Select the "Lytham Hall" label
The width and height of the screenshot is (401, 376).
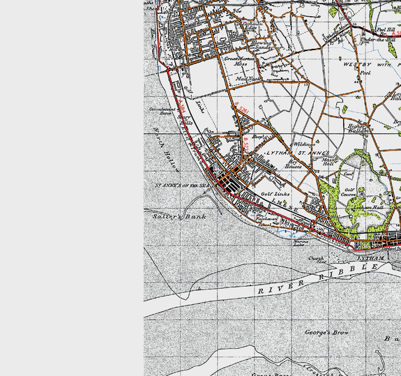(x=368, y=207)
